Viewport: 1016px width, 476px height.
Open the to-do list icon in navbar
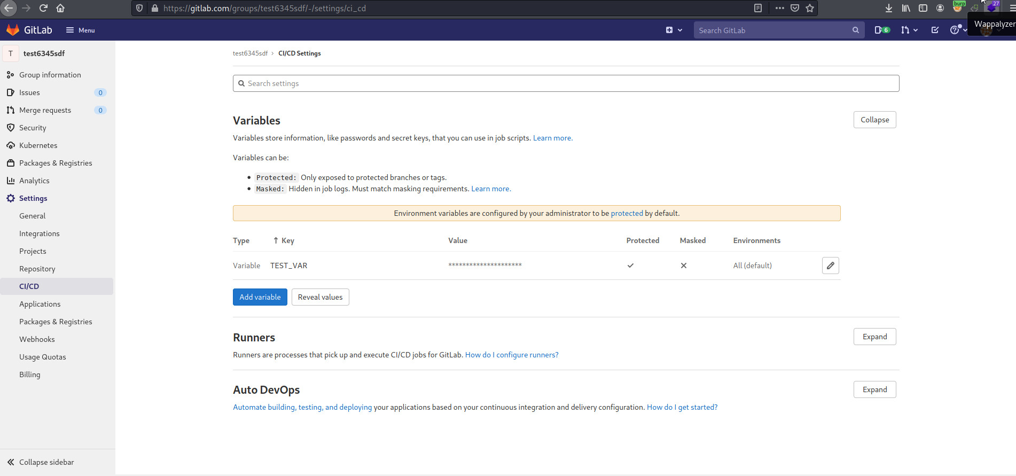(x=935, y=30)
